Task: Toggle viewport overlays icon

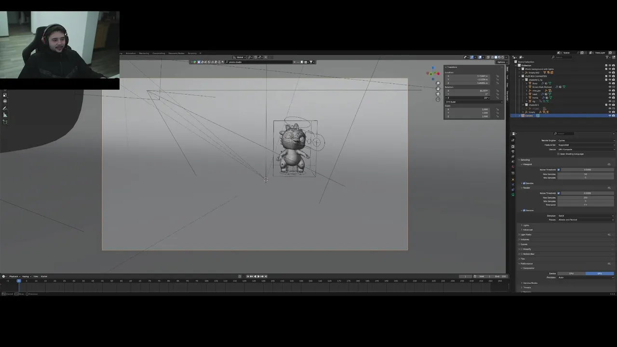Action: tap(480, 57)
